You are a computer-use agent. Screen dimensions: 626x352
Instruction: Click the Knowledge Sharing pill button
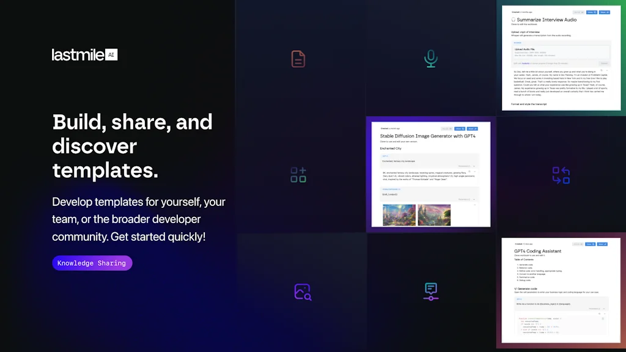92,263
